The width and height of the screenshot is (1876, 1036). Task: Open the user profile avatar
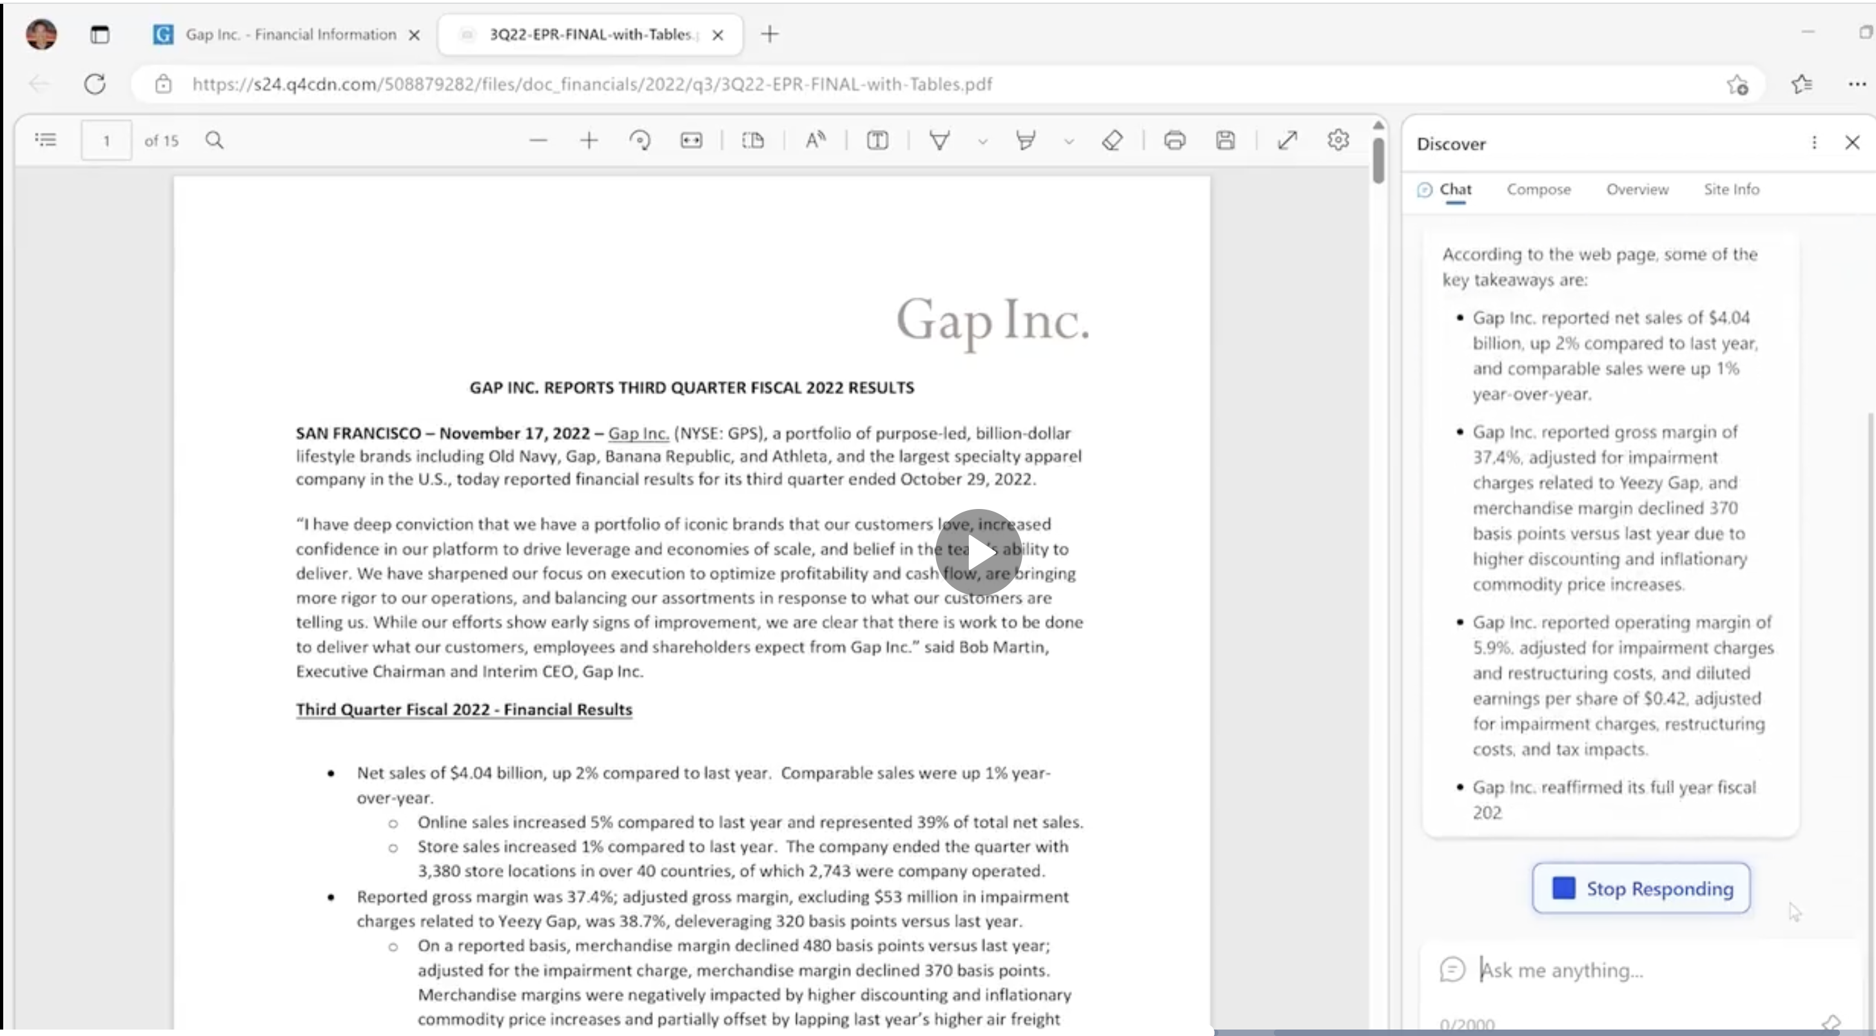41,34
